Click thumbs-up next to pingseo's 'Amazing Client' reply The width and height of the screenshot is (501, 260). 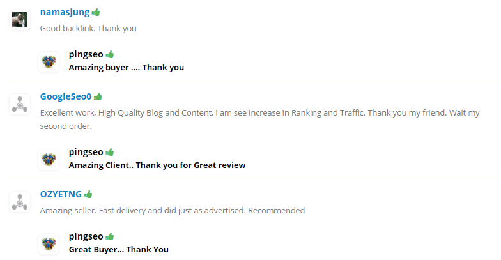110,152
